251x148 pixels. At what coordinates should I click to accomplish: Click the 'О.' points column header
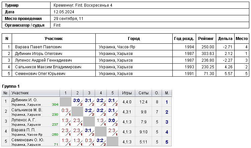(157, 93)
